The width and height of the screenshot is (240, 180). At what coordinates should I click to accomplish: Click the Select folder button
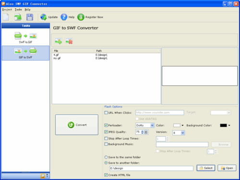pyautogui.click(x=206, y=168)
